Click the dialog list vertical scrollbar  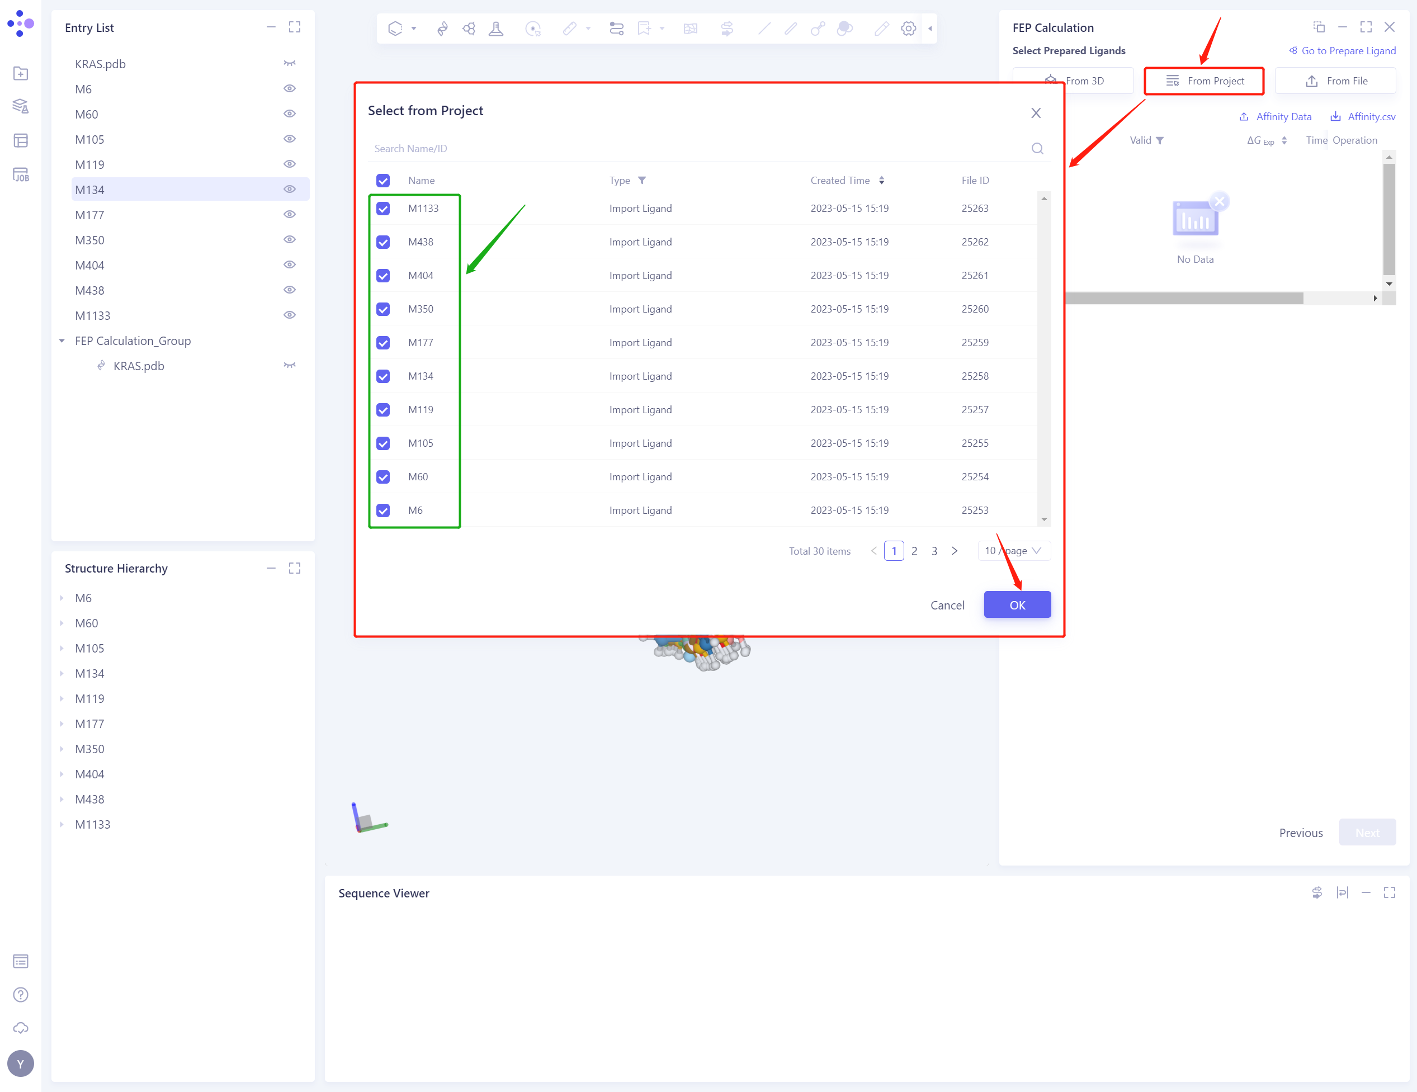tap(1043, 359)
